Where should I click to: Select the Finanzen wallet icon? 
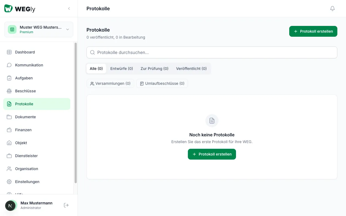(x=9, y=130)
